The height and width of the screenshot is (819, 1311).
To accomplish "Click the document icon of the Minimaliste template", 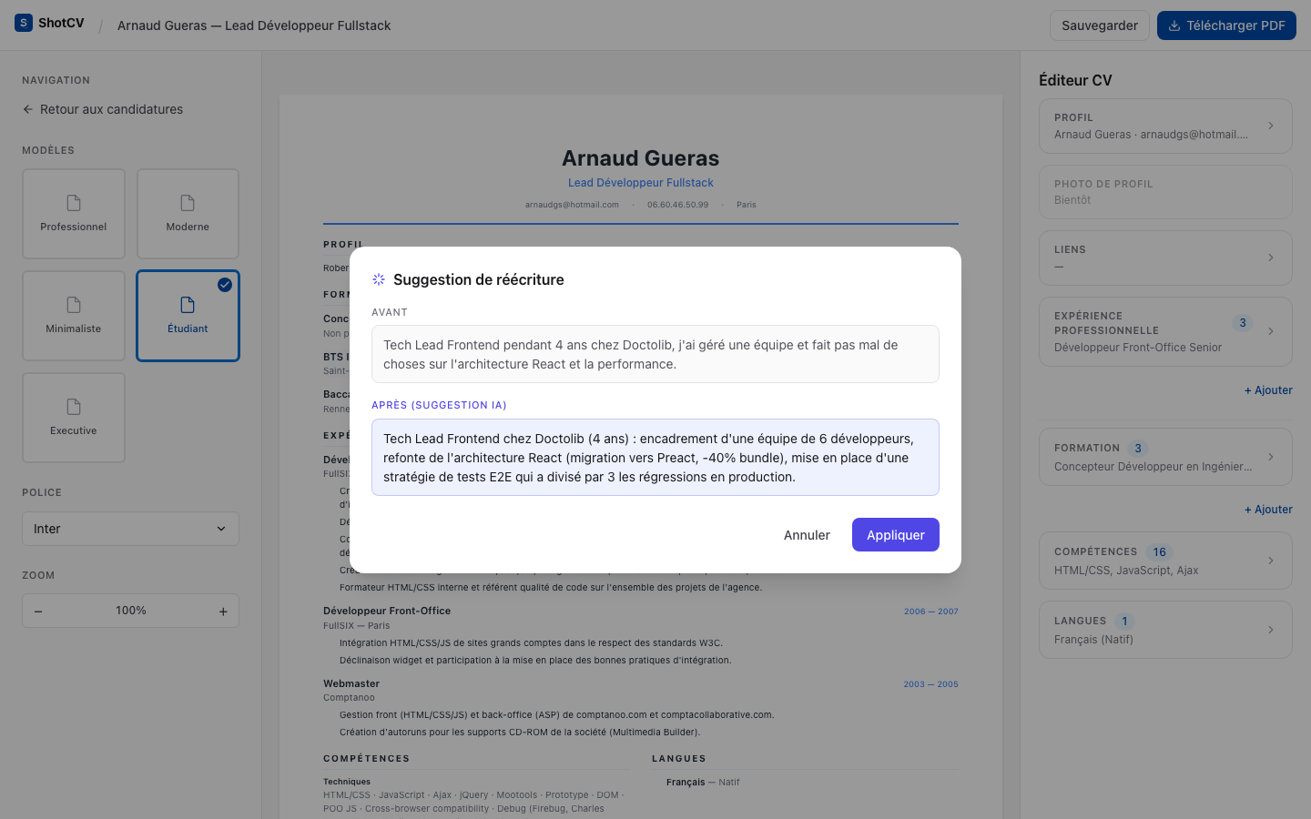I will 74,304.
